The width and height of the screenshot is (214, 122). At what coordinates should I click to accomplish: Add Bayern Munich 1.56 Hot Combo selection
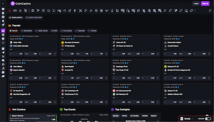[x=33, y=118]
